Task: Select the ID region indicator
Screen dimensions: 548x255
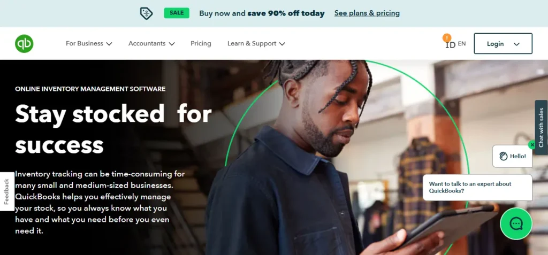Action: [x=451, y=45]
